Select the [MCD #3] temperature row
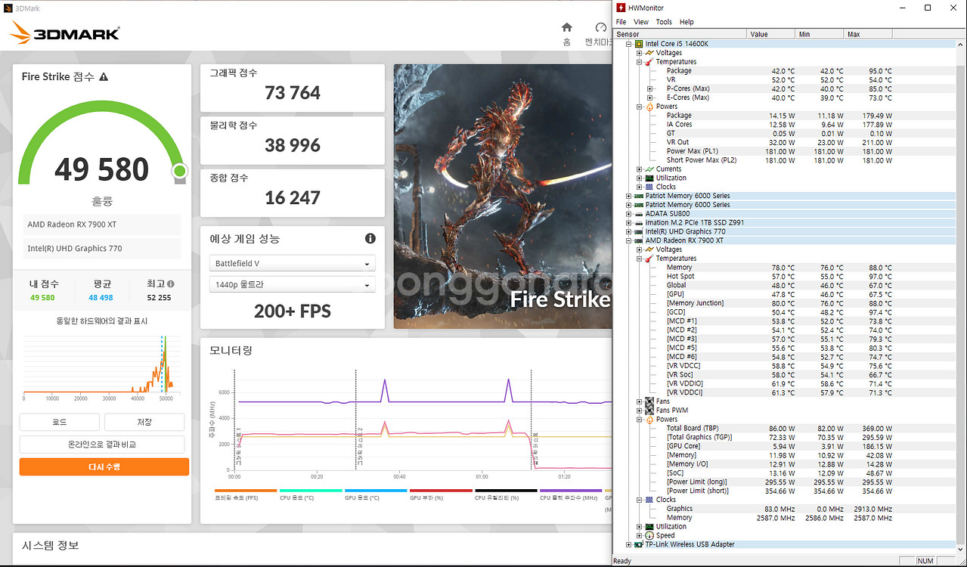The width and height of the screenshot is (967, 567). click(x=785, y=339)
